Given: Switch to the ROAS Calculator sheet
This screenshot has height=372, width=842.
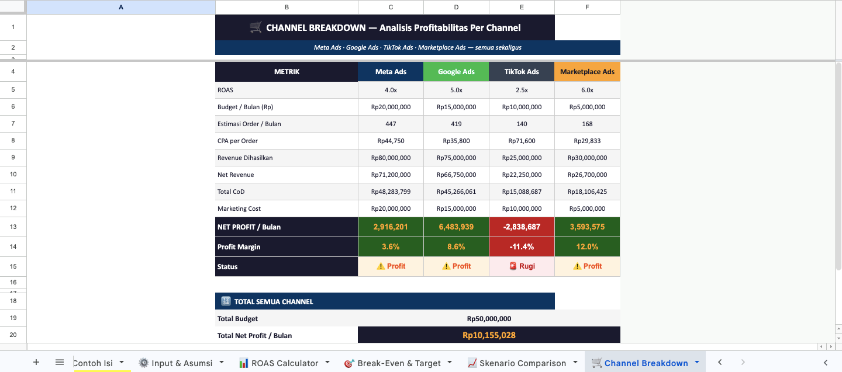Looking at the screenshot, I should click(284, 363).
